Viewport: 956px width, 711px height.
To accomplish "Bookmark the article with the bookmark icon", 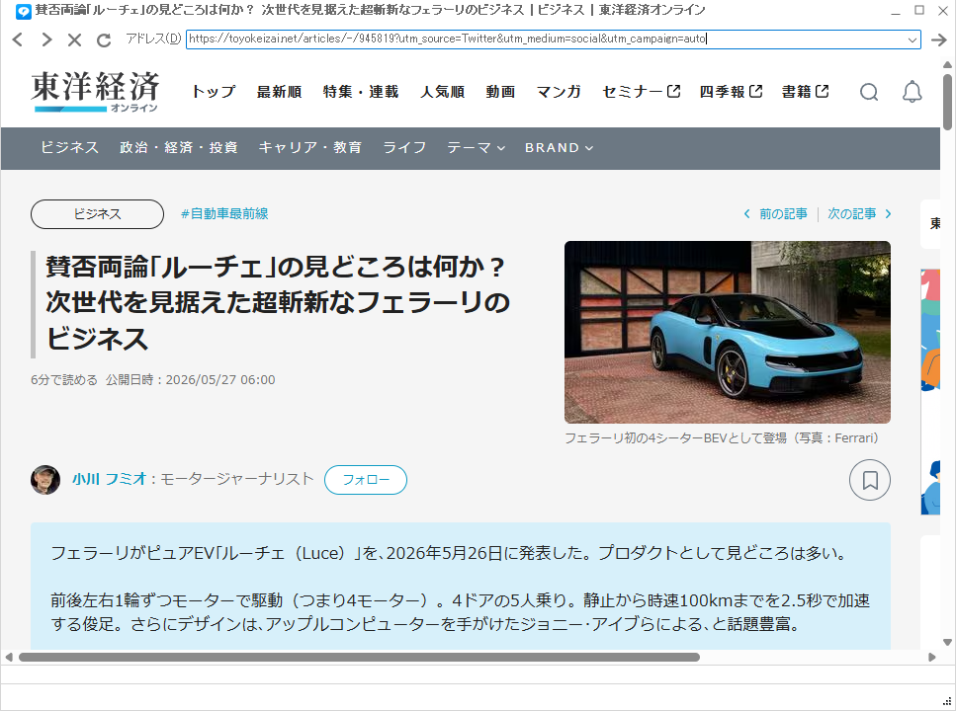I will click(869, 480).
